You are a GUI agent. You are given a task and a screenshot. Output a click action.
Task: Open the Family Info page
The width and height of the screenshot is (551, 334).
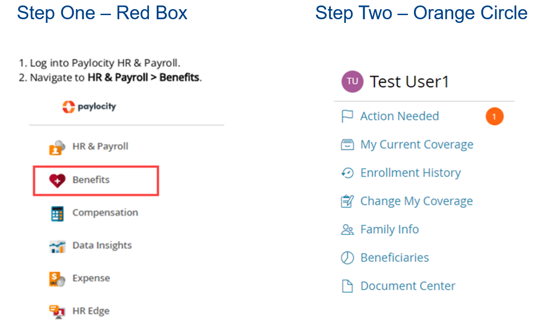point(389,230)
